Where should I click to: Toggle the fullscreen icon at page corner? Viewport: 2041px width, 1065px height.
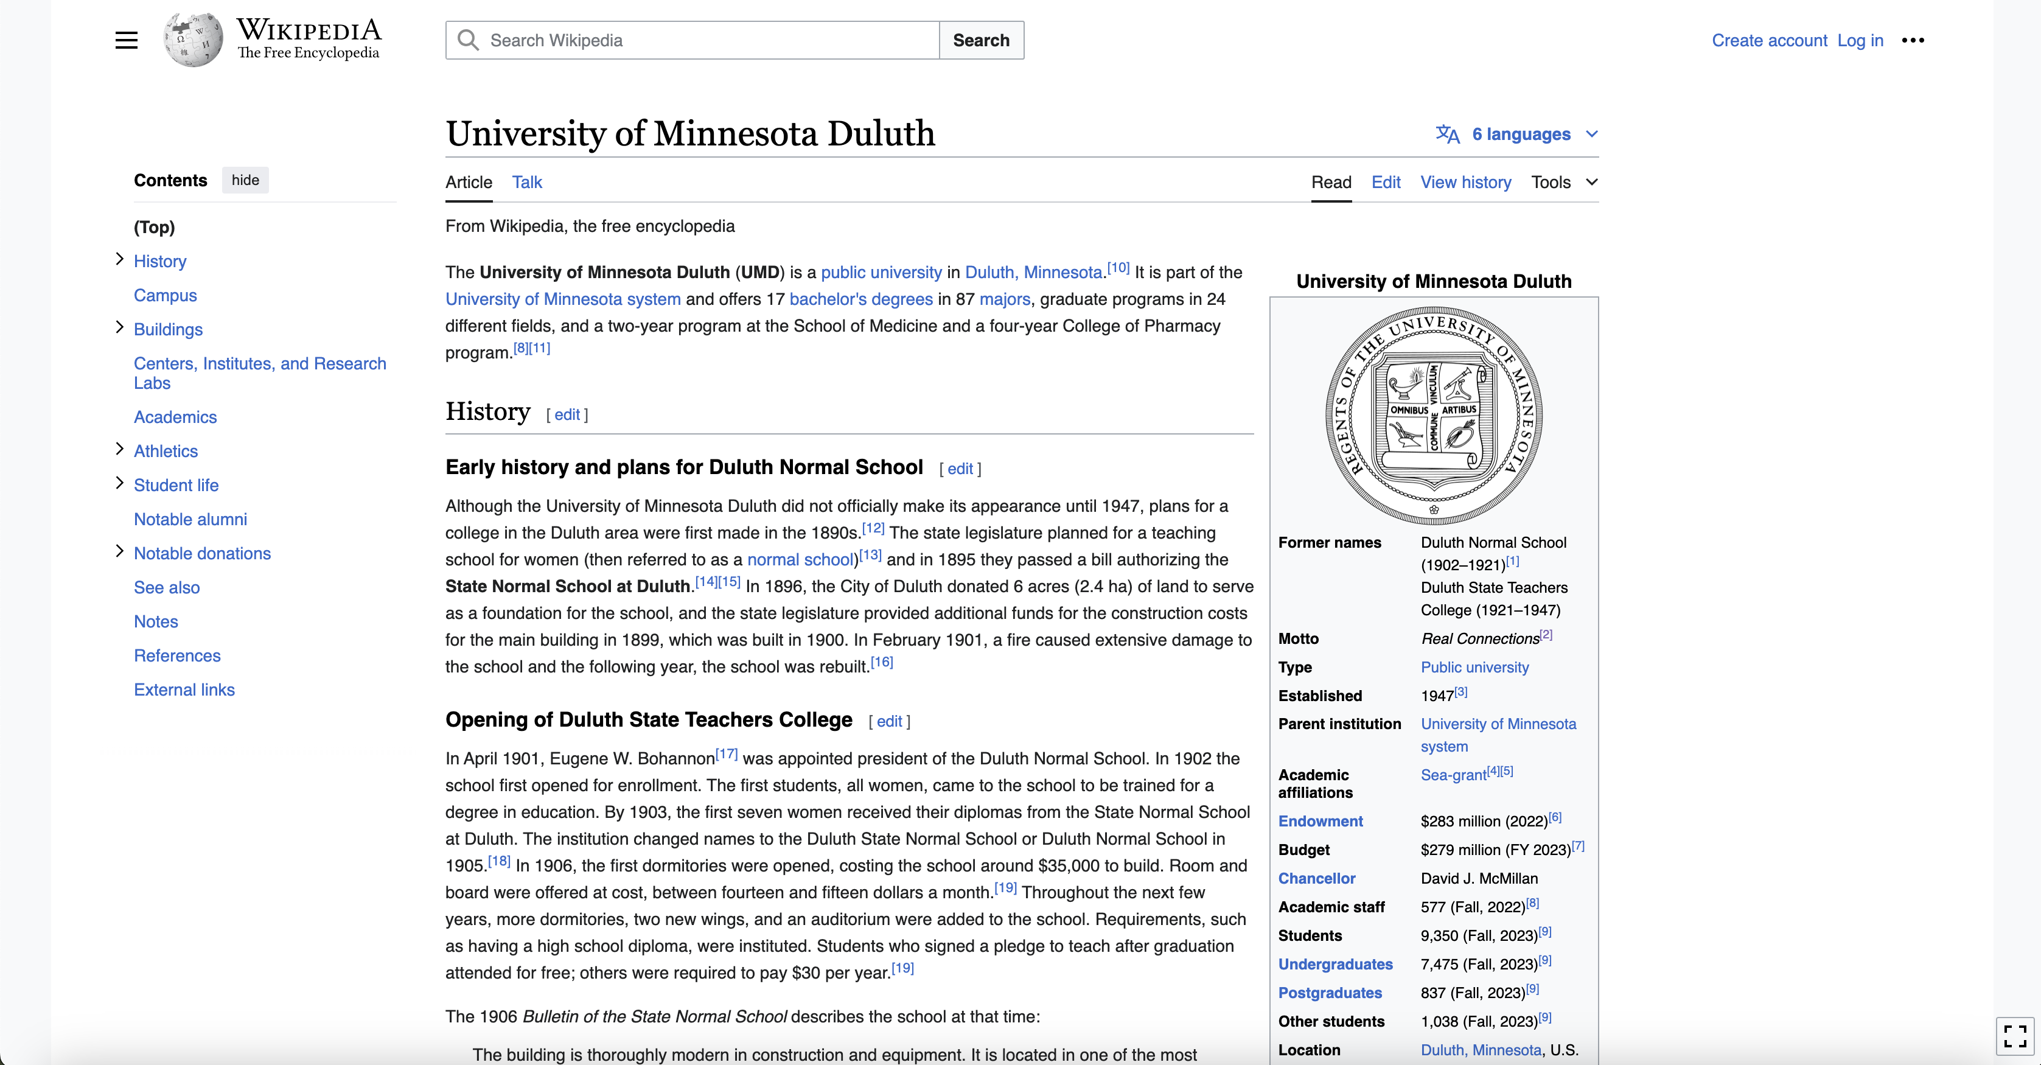coord(2015,1036)
